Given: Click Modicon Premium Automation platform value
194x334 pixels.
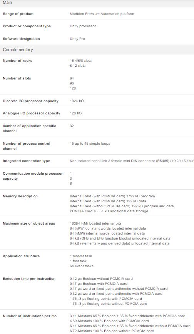Looking at the screenshot, I should pyautogui.click(x=102, y=14).
